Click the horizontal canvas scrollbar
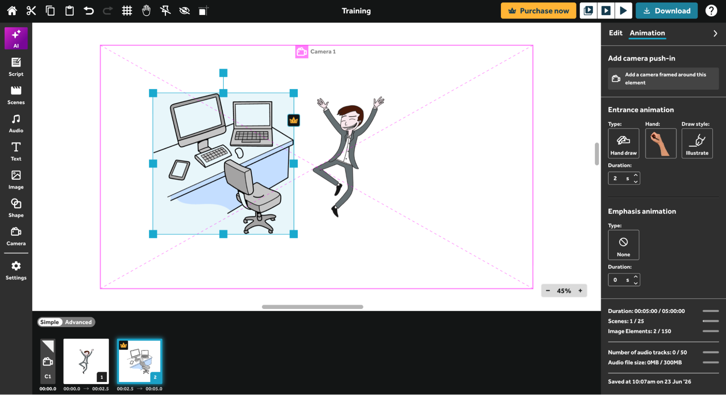This screenshot has height=395, width=726. 312,307
